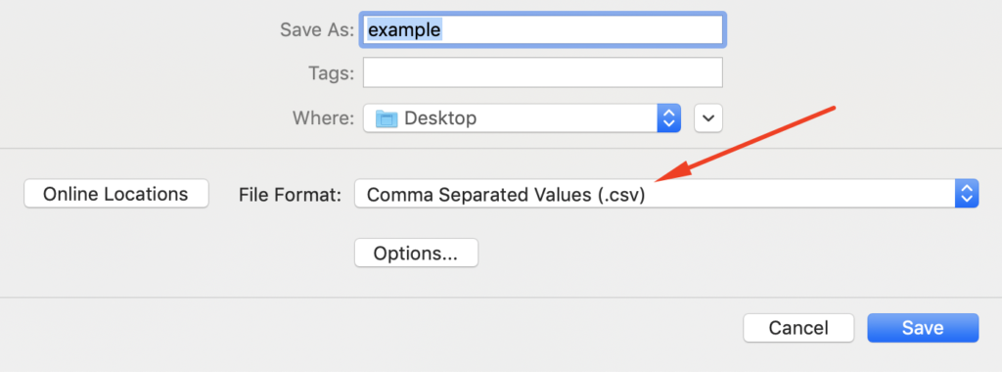This screenshot has width=1002, height=372.
Task: Click the "Desktop" text in Where popup
Action: coord(440,118)
